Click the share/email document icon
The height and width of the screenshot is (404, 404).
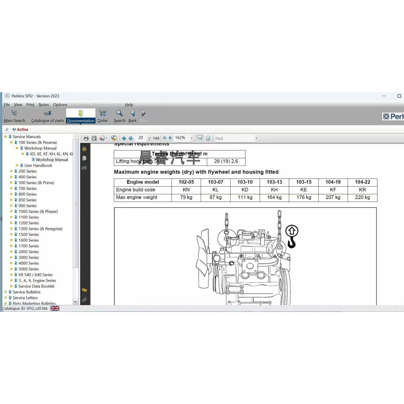[102, 138]
